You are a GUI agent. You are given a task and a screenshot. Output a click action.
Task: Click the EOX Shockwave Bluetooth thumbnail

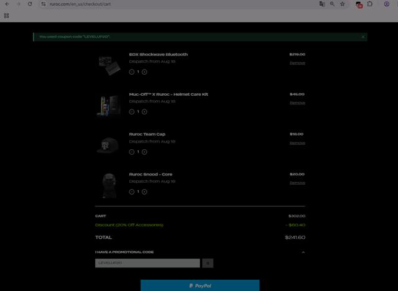[x=109, y=65]
